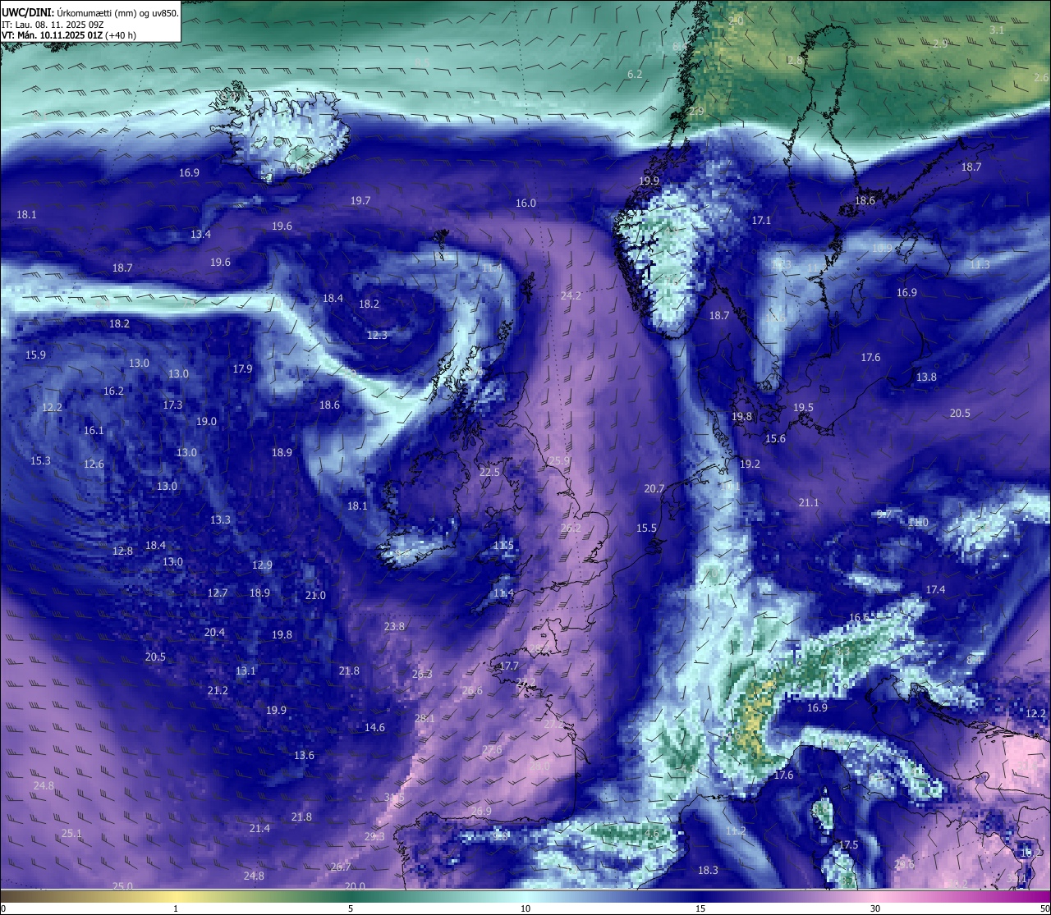Click the 10 tick on the colour scale
1051x915 pixels.
[525, 908]
